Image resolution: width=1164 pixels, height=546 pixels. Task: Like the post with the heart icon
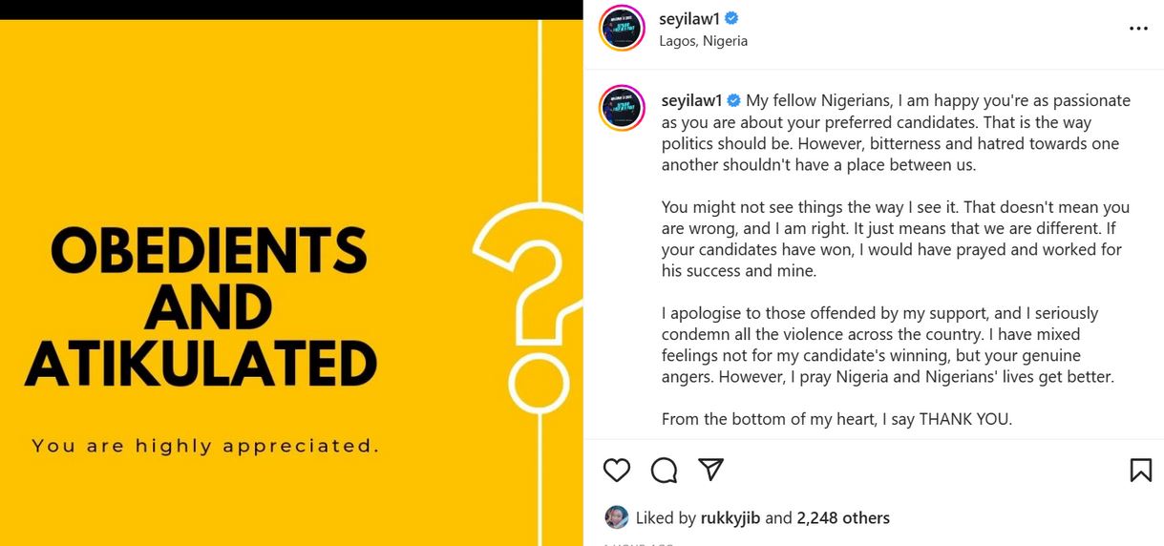pyautogui.click(x=617, y=470)
